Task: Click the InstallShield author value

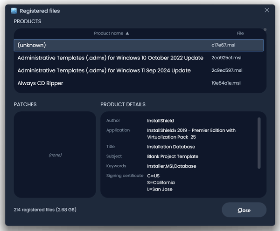Action: (x=161, y=121)
